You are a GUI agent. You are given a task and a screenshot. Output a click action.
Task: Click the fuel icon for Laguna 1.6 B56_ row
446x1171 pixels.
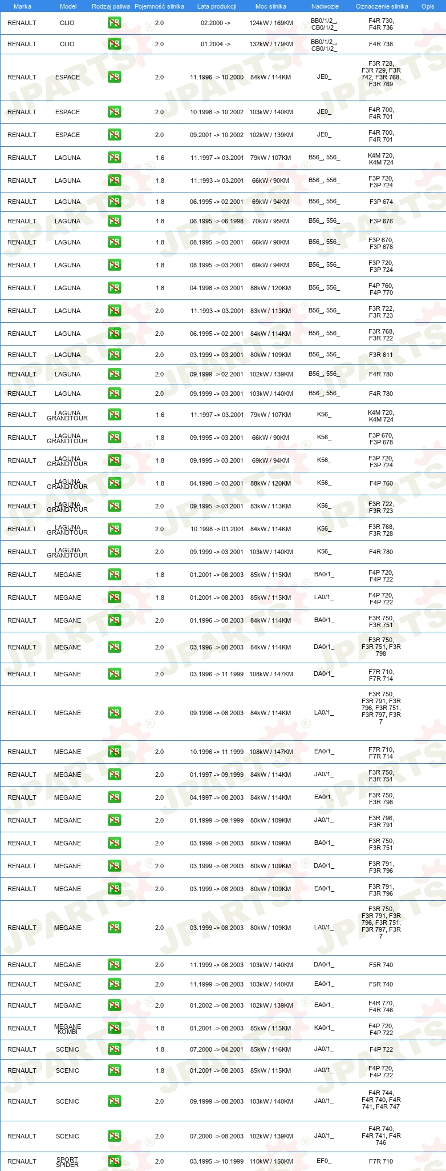[x=114, y=158]
